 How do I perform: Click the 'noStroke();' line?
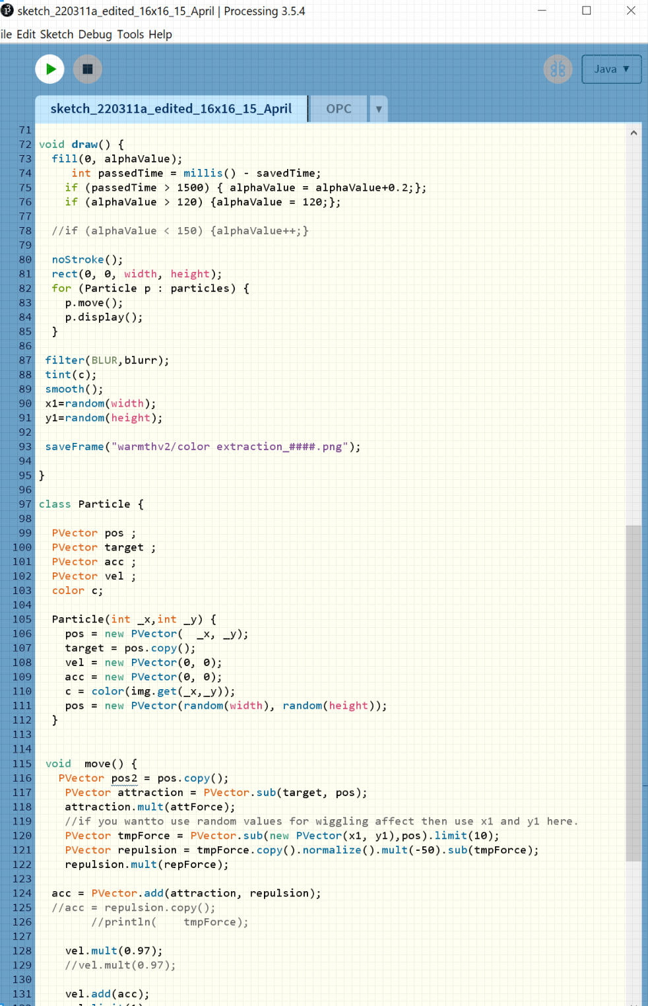tap(87, 260)
